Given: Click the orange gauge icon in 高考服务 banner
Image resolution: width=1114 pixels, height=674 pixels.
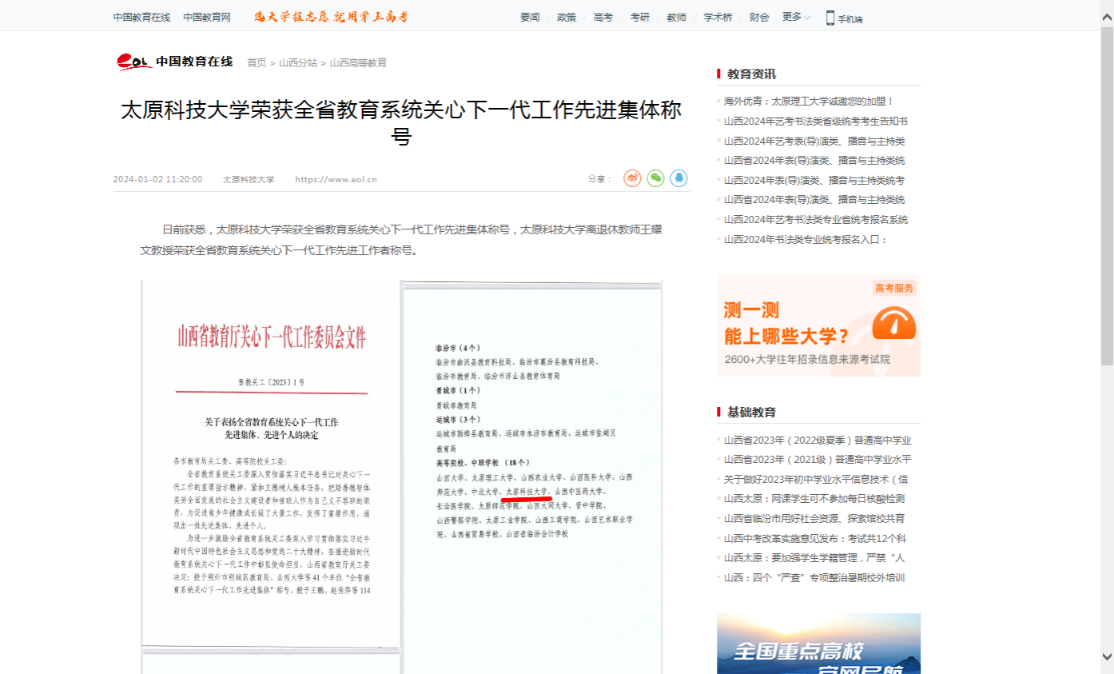Looking at the screenshot, I should pyautogui.click(x=893, y=324).
